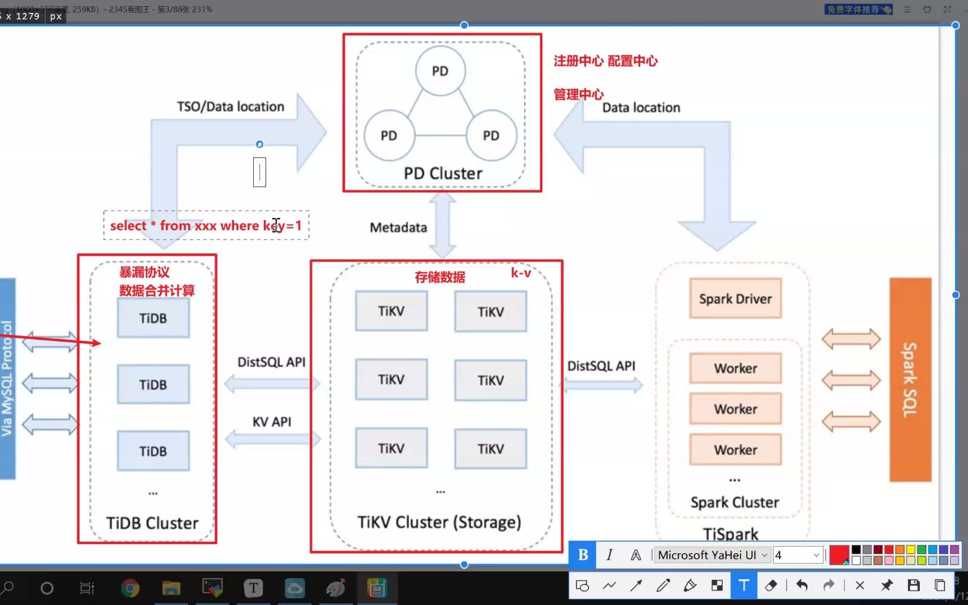Undo the last annotation
968x605 pixels.
(x=802, y=585)
